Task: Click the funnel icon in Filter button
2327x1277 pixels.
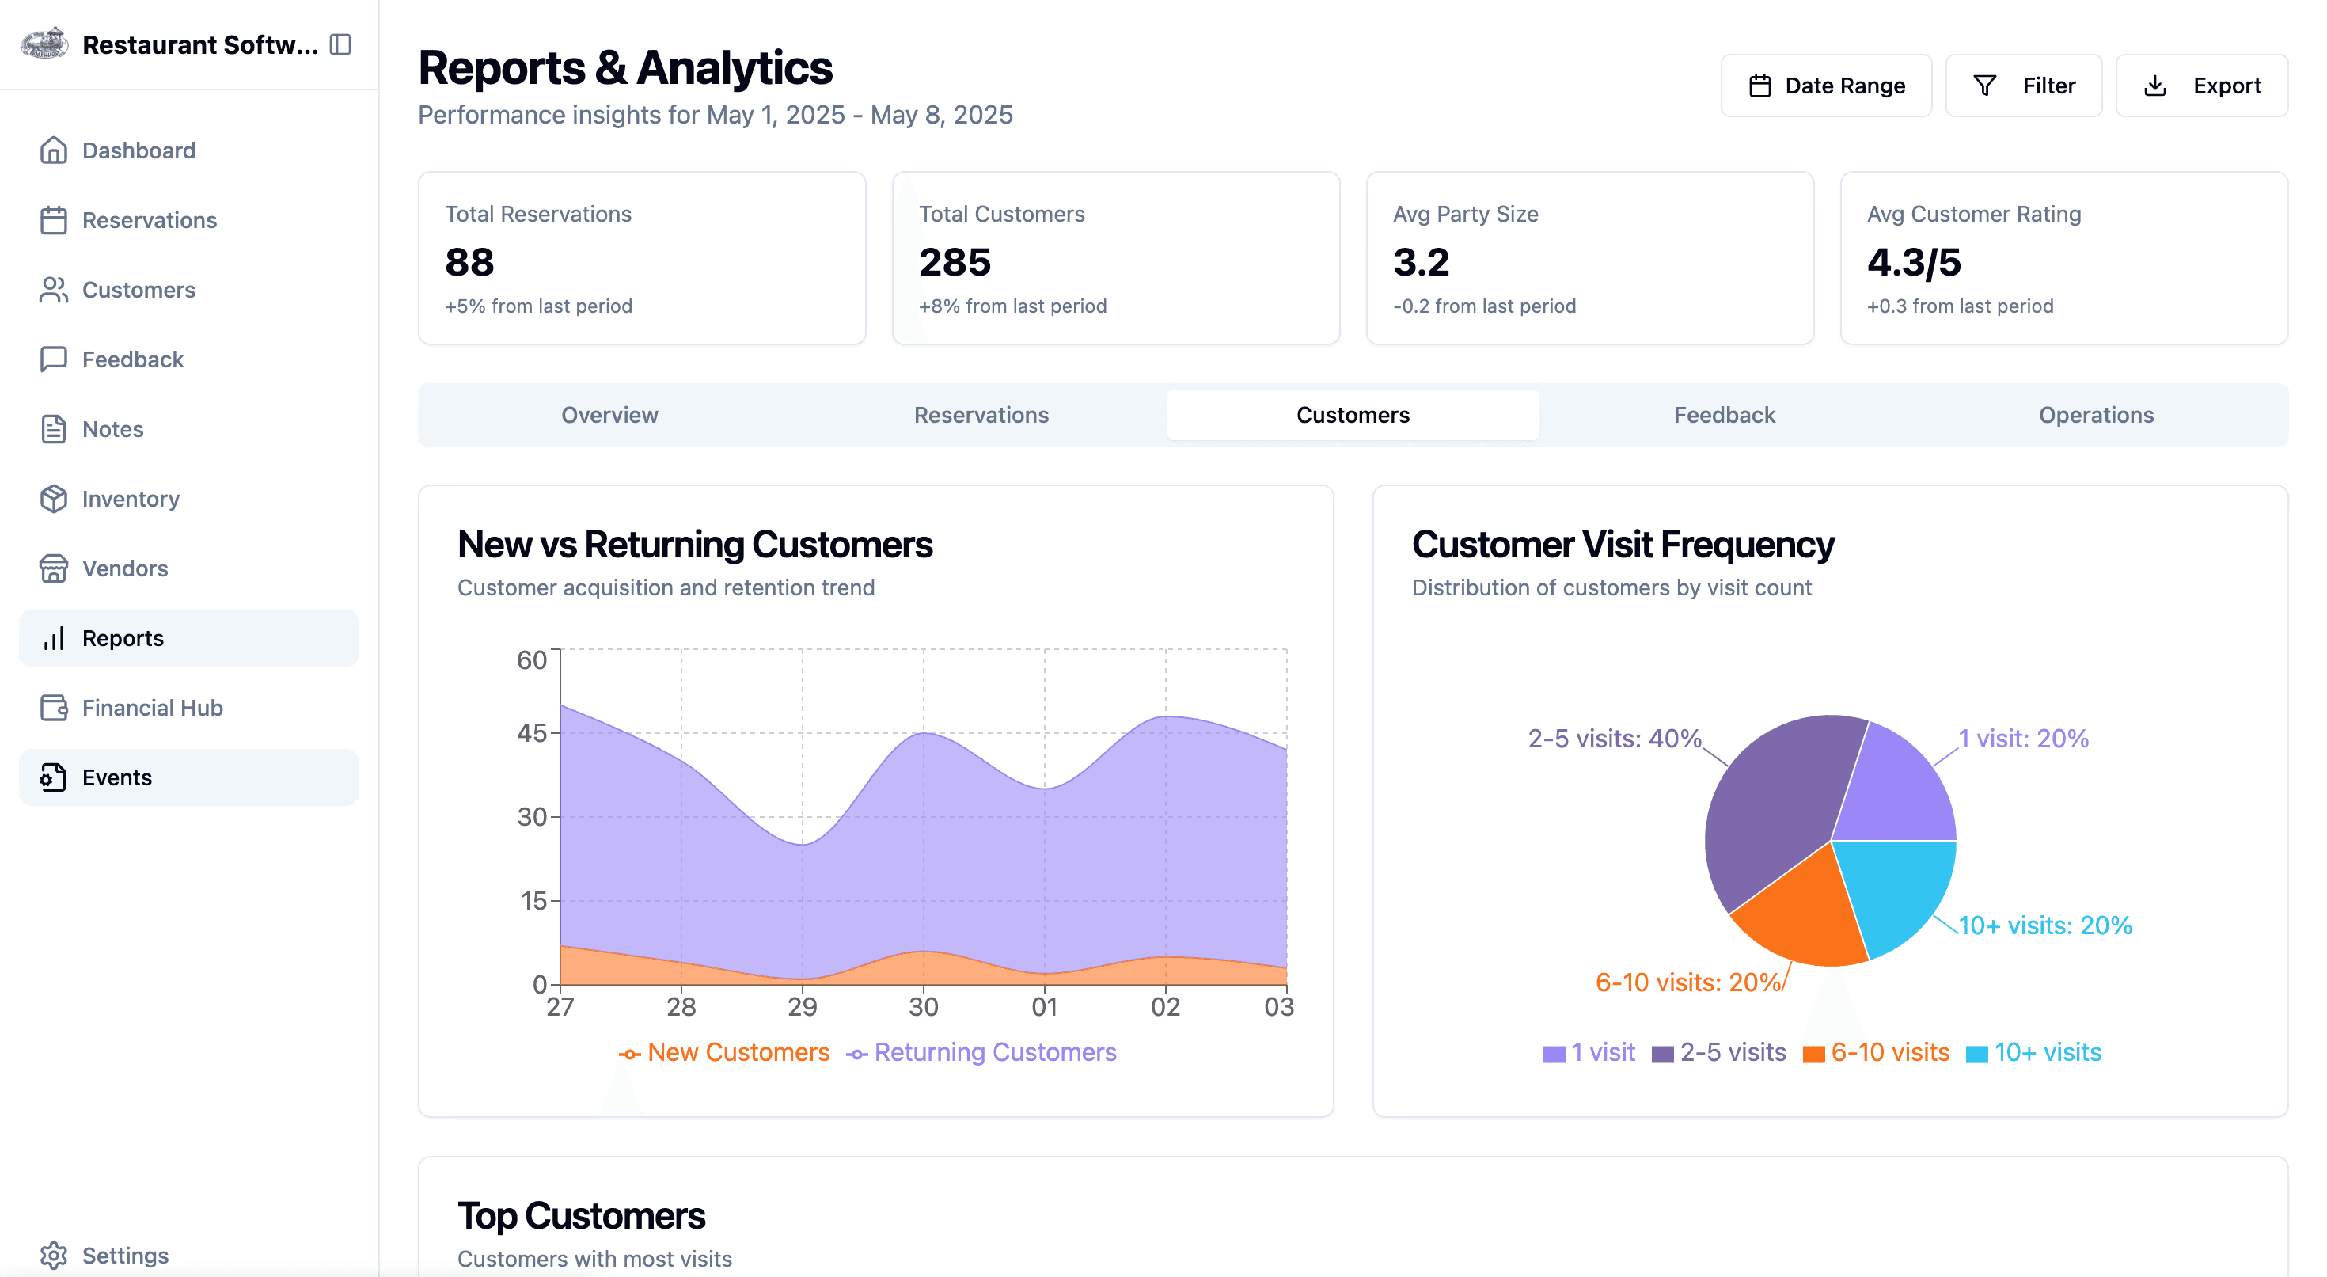Action: pyautogui.click(x=1984, y=86)
